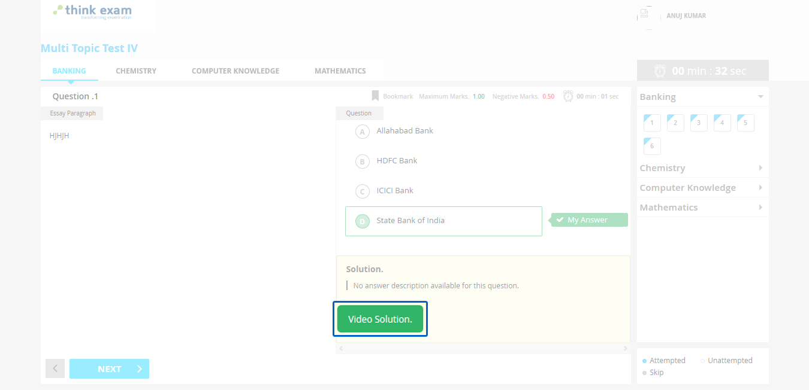809x390 pixels.
Task: Select the Question panel tab
Action: coord(359,113)
